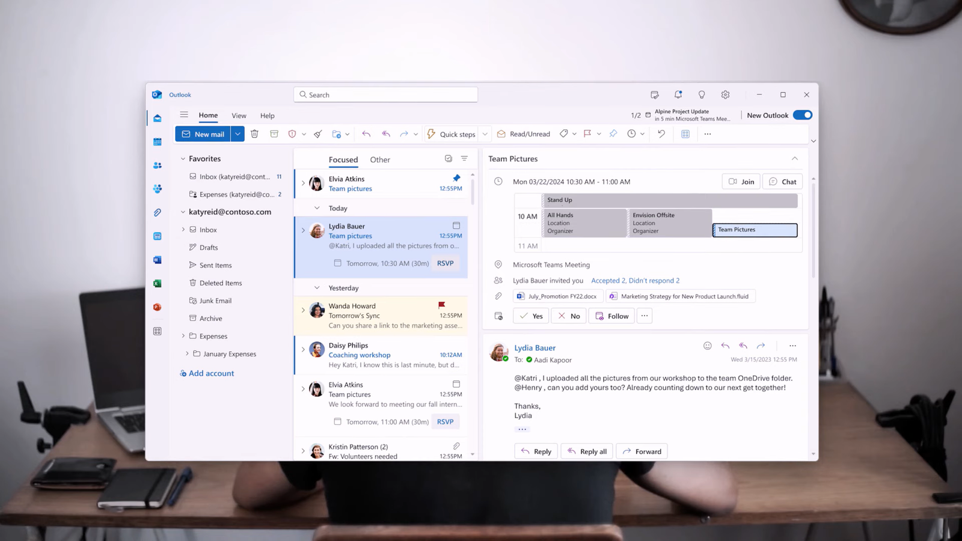
Task: Click the Sweep icon in the toolbar
Action: [317, 133]
